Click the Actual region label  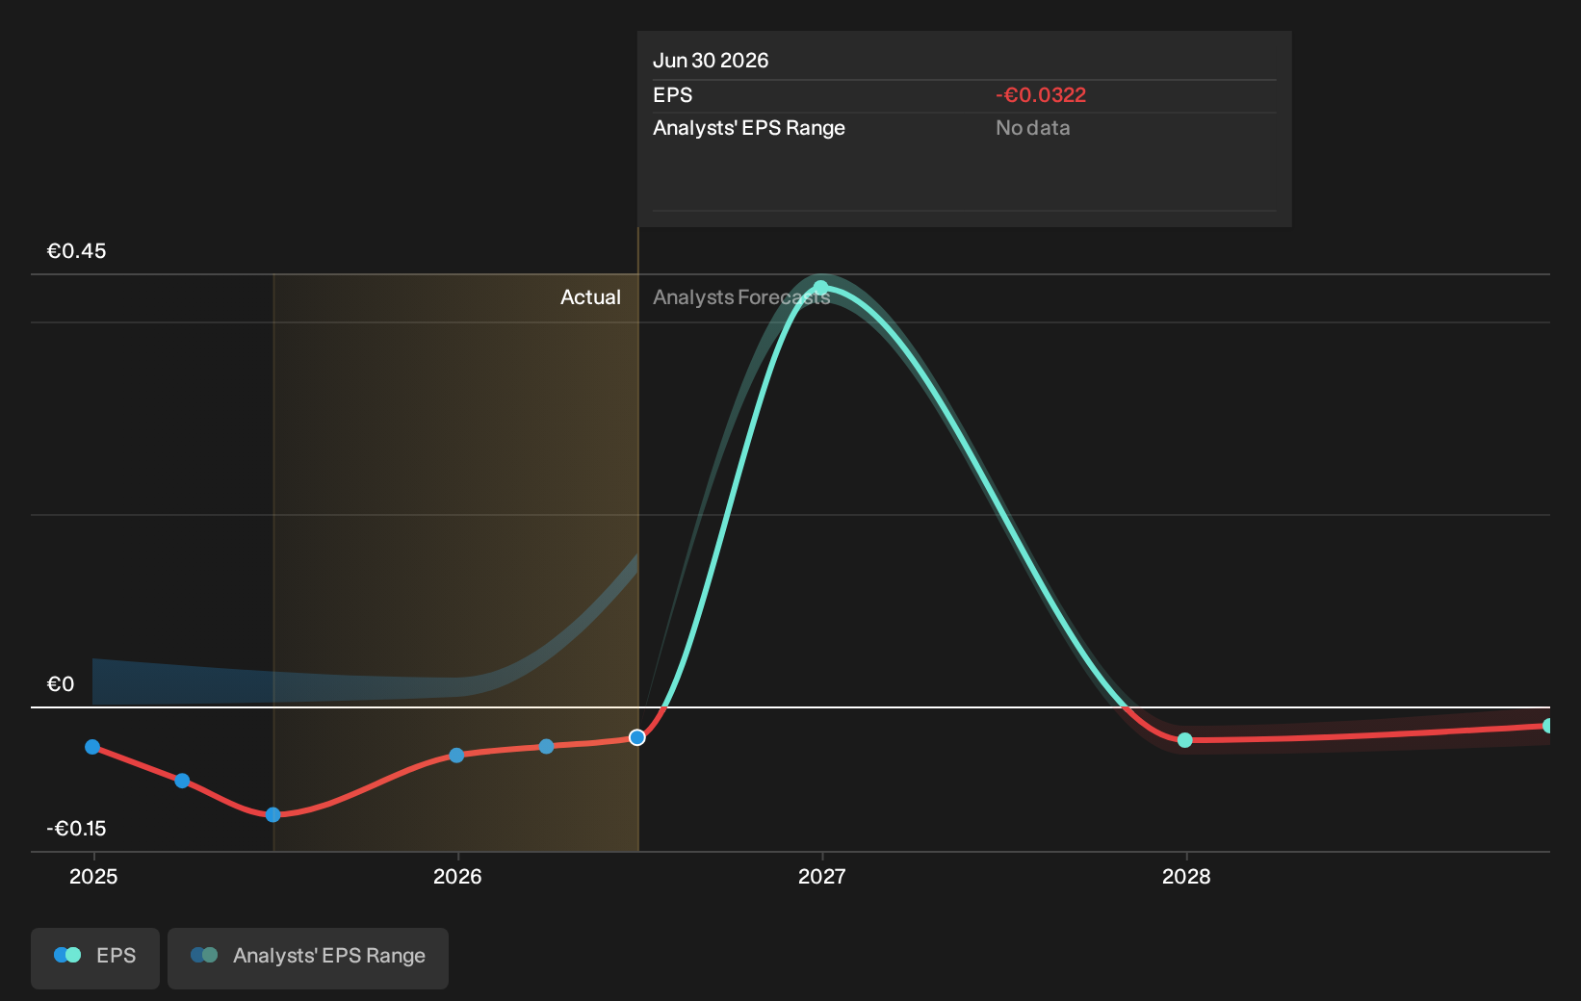point(590,297)
